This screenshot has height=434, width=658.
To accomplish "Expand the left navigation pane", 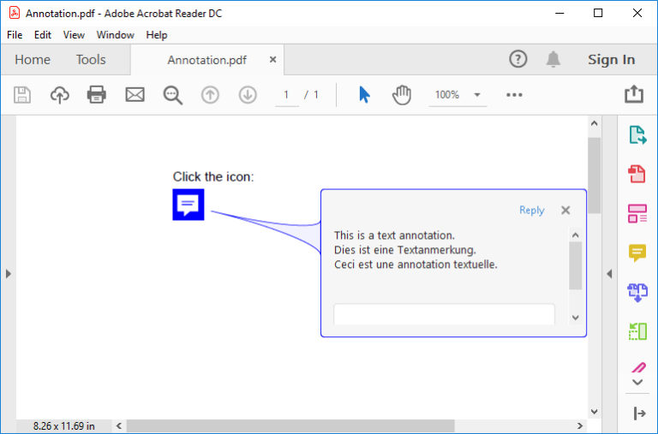I will coord(9,274).
